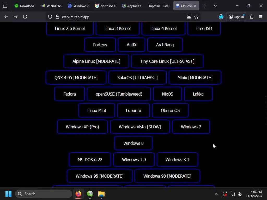Image resolution: width=267 pixels, height=200 pixels.
Task: Boot Windows XP (Pro)
Action: [82, 127]
